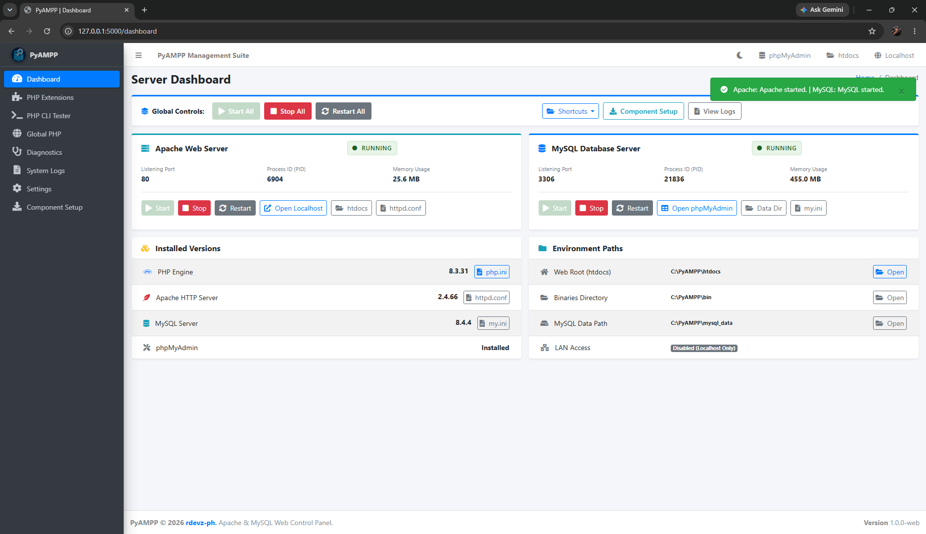
Task: Stop the MySQL Database Server
Action: [x=592, y=208]
